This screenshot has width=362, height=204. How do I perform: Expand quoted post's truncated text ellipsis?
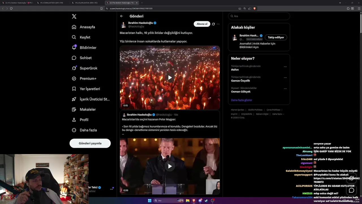(123, 134)
